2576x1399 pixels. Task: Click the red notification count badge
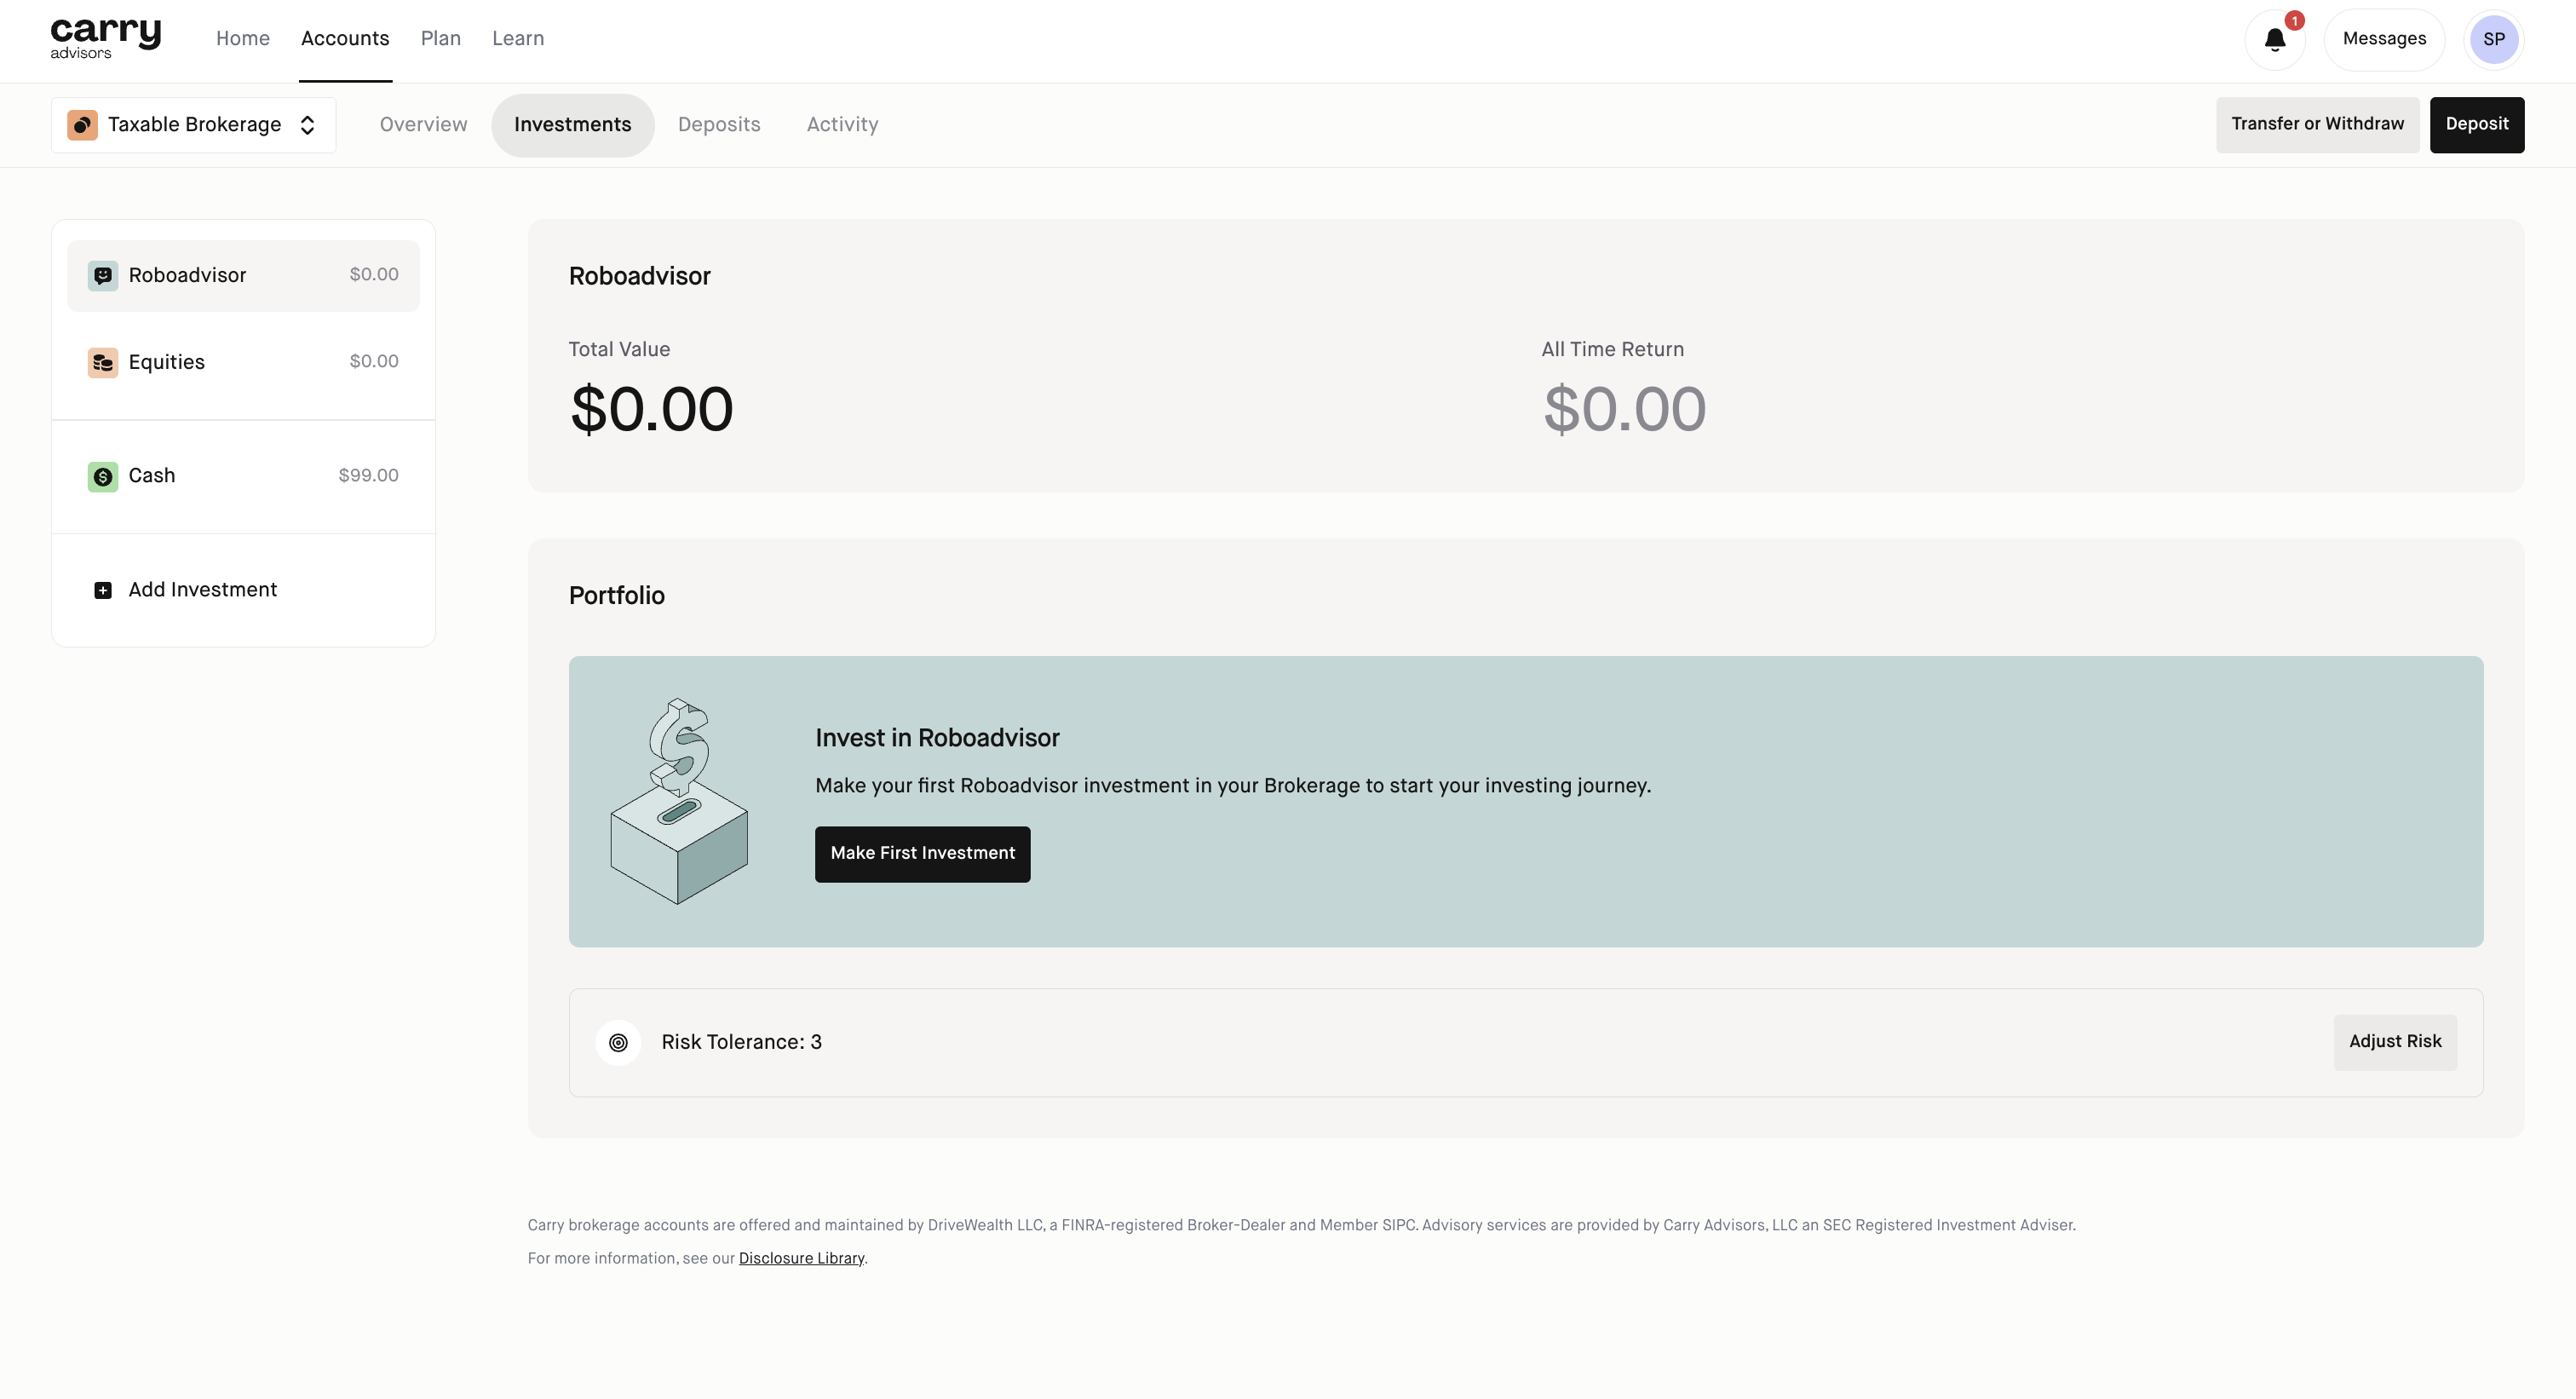point(2294,21)
